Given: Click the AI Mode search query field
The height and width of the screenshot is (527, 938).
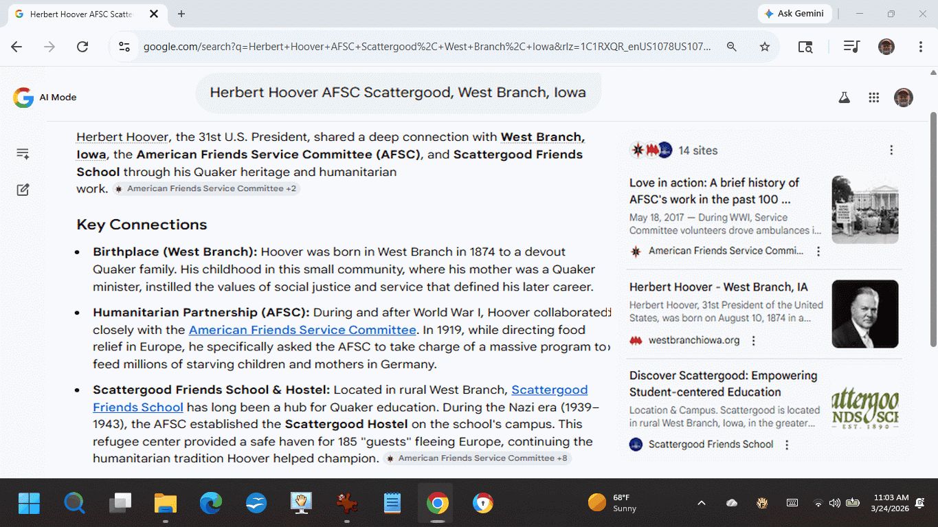Looking at the screenshot, I should pyautogui.click(x=398, y=93).
